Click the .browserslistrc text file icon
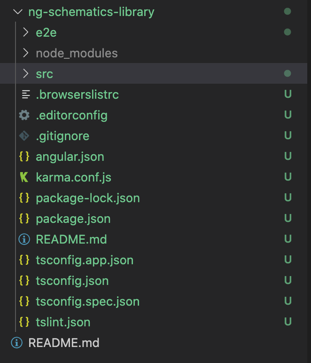 click(26, 94)
